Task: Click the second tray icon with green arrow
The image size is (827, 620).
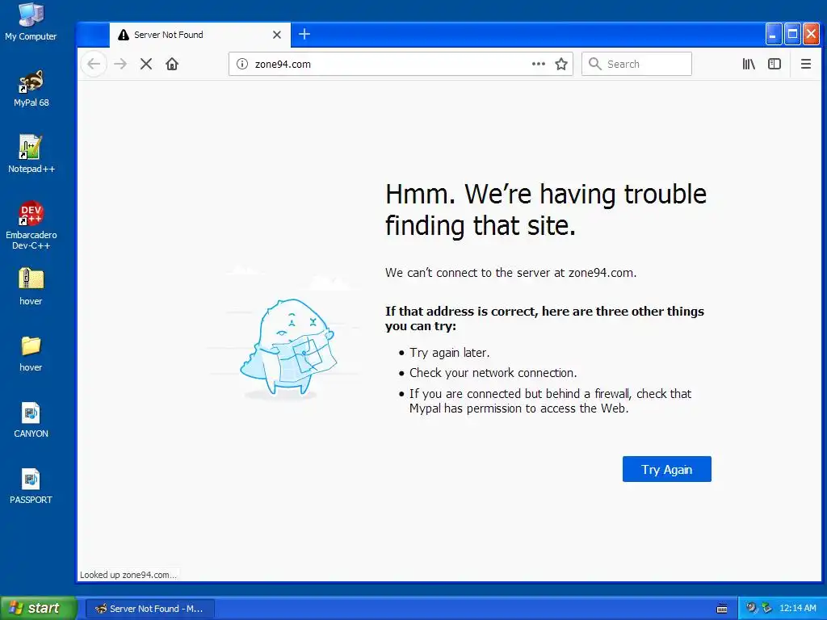Action: tap(767, 608)
